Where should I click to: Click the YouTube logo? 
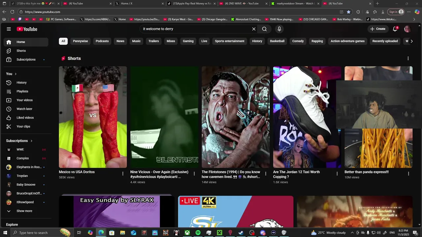click(x=27, y=29)
